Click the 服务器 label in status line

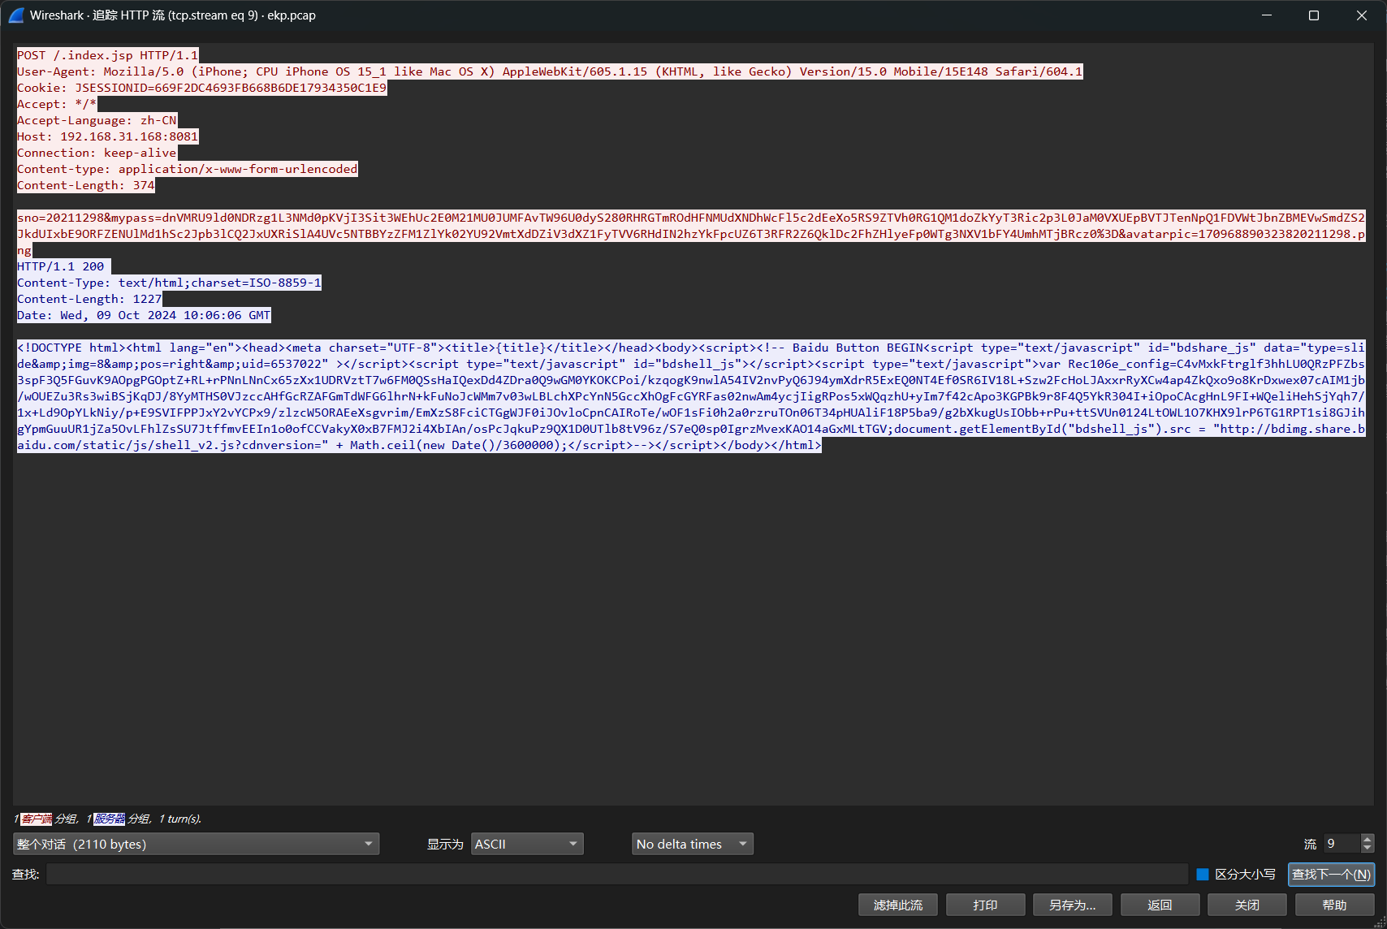point(109,819)
